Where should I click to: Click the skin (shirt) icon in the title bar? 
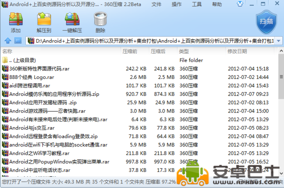coord(240,4)
